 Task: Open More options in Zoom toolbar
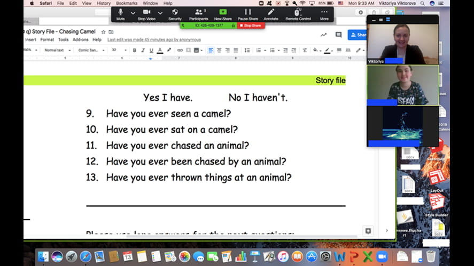[324, 13]
